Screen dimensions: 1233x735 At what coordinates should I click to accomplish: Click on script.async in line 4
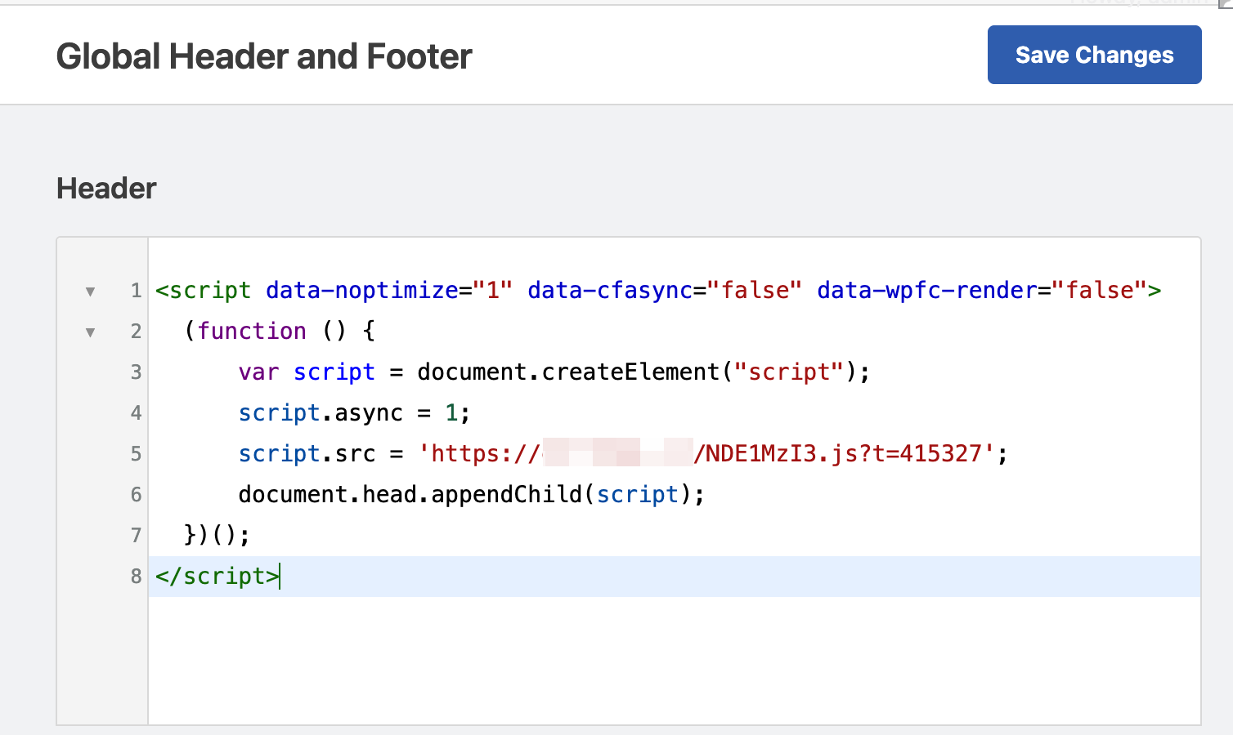click(x=321, y=413)
